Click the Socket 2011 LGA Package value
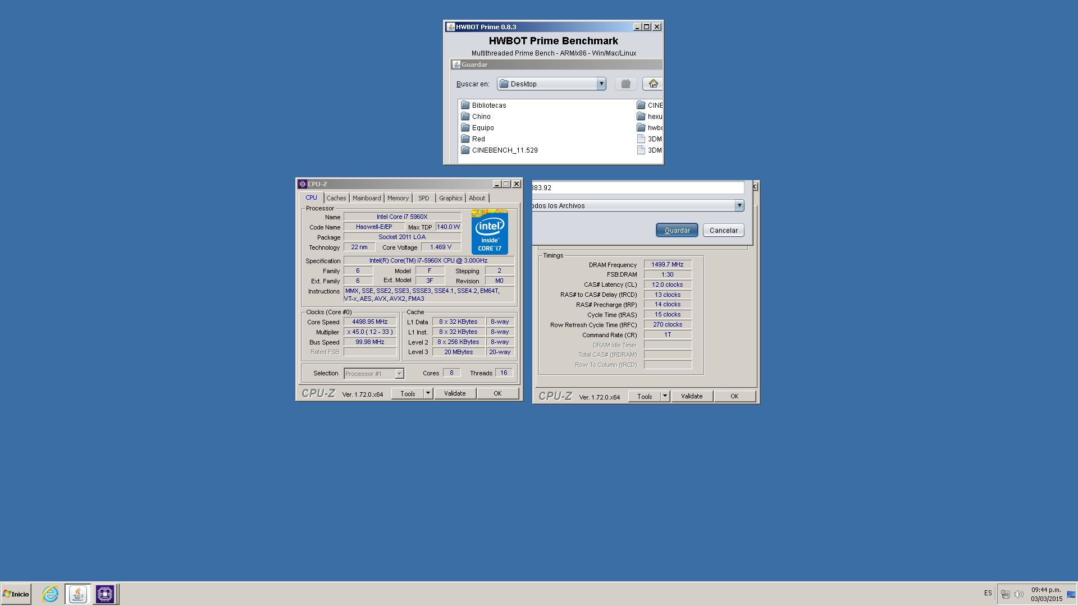The image size is (1078, 606). (402, 237)
